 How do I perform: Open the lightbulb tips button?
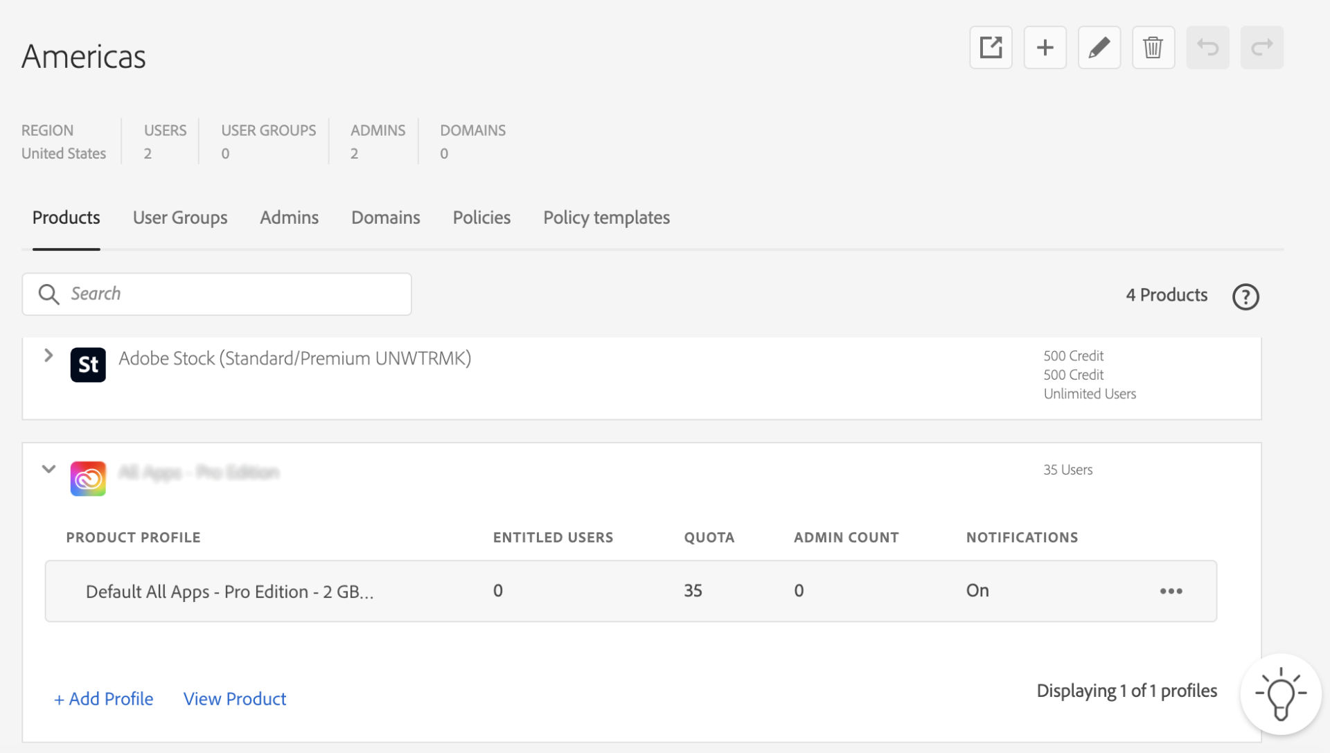pos(1280,694)
